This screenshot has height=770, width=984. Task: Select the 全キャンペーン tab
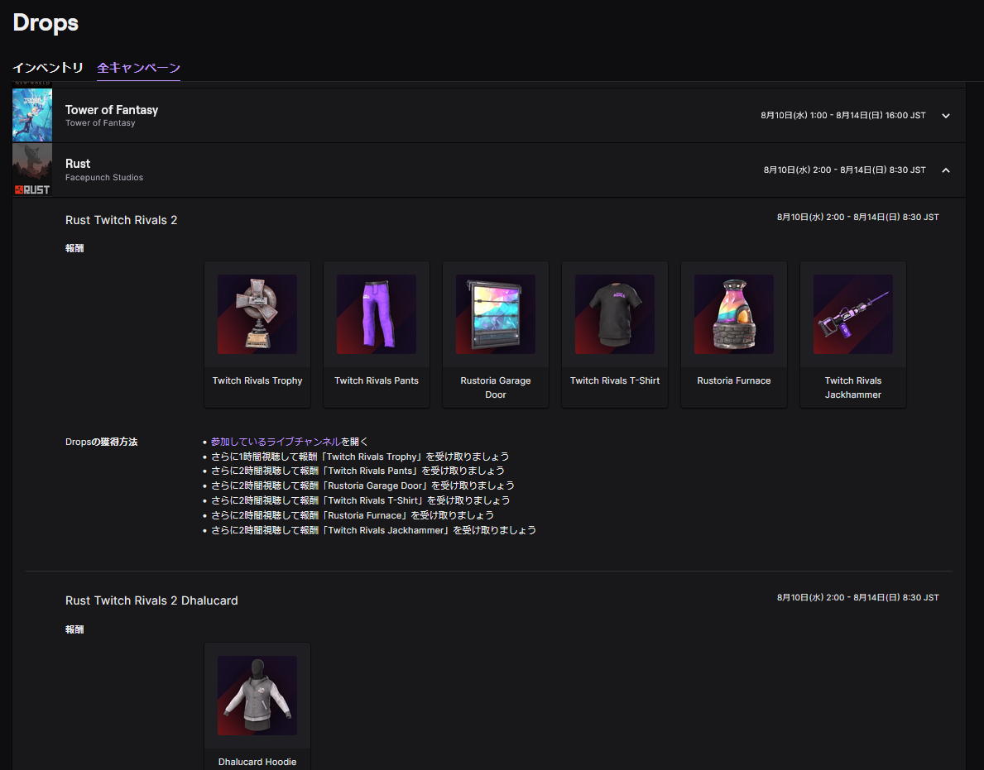point(139,68)
